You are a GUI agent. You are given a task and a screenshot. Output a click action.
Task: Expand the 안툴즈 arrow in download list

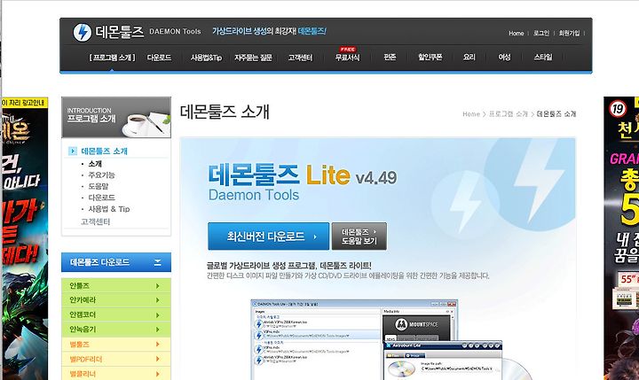pos(158,286)
